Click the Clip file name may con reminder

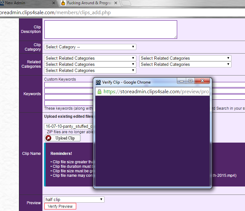tap(72, 176)
